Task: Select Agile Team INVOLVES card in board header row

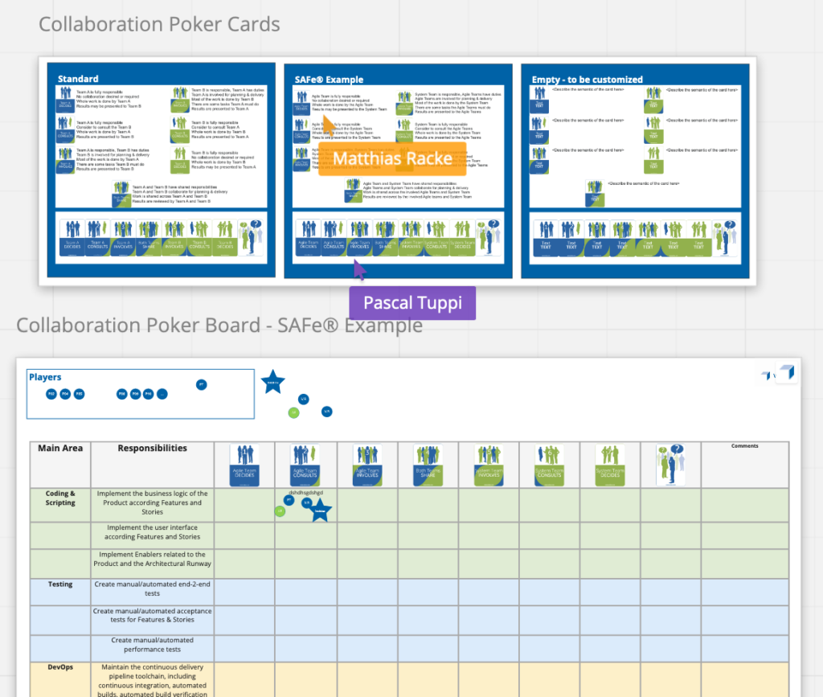Action: [367, 465]
